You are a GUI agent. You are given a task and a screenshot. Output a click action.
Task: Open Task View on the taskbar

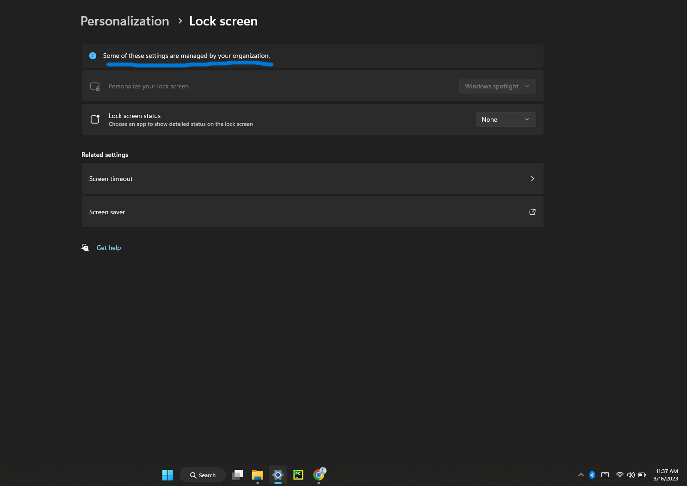(x=237, y=475)
